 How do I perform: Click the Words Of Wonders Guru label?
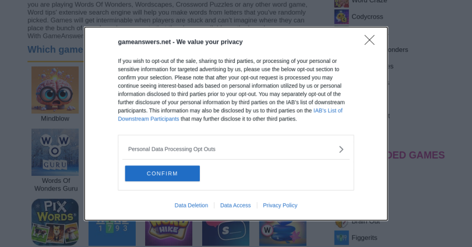coord(56,185)
